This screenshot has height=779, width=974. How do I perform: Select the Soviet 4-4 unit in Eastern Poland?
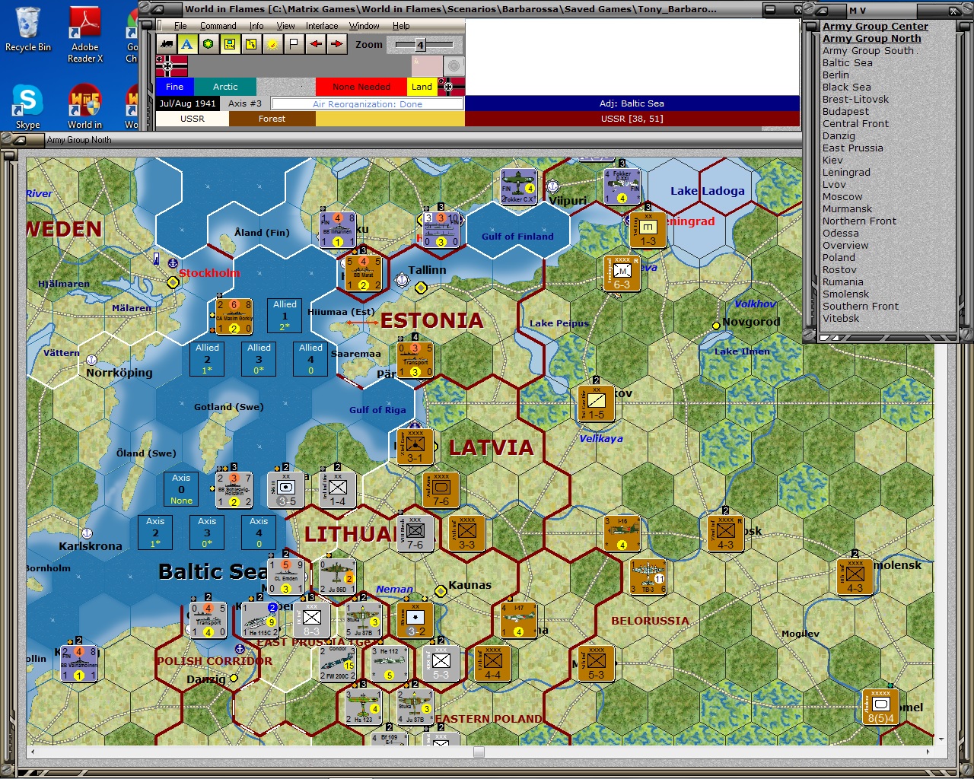pos(492,664)
